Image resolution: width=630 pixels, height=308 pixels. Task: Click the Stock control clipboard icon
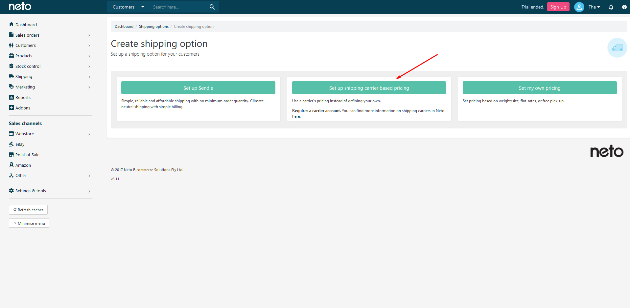(11, 66)
